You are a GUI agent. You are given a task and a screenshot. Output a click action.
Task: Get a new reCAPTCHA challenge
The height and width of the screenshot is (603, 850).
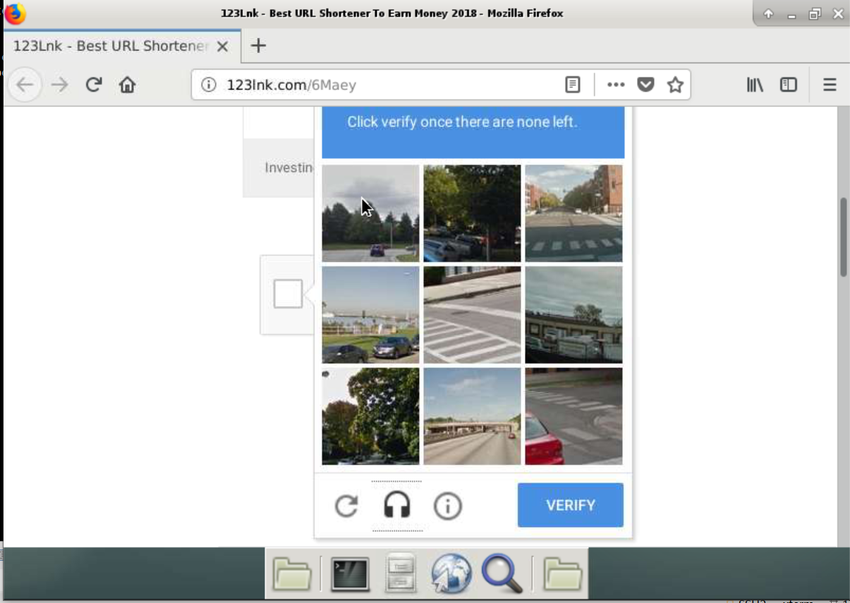pos(346,506)
